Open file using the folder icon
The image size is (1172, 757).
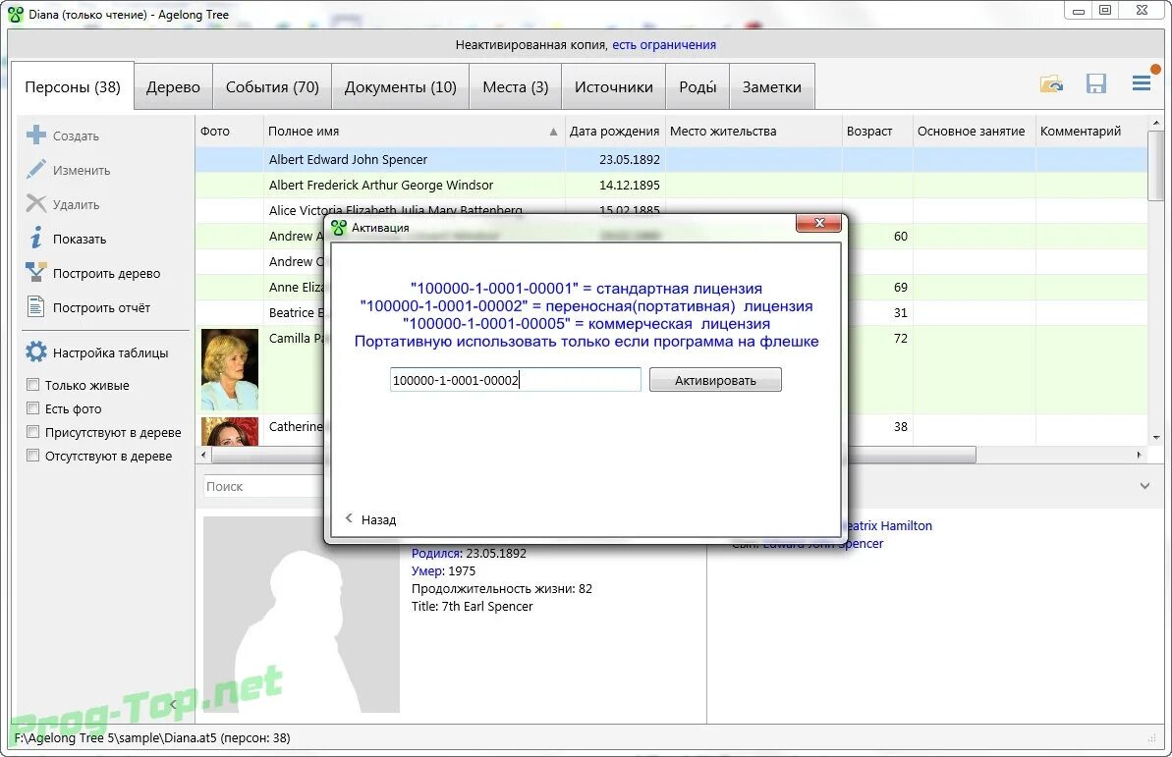1052,83
